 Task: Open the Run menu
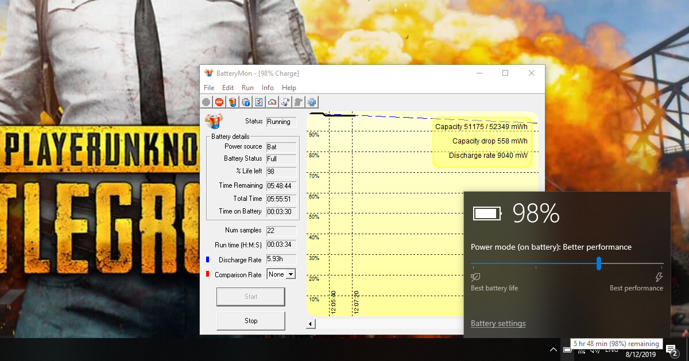pos(247,88)
